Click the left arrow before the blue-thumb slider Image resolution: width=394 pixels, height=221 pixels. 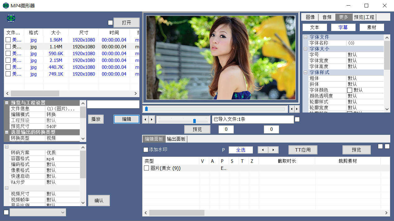(145, 119)
